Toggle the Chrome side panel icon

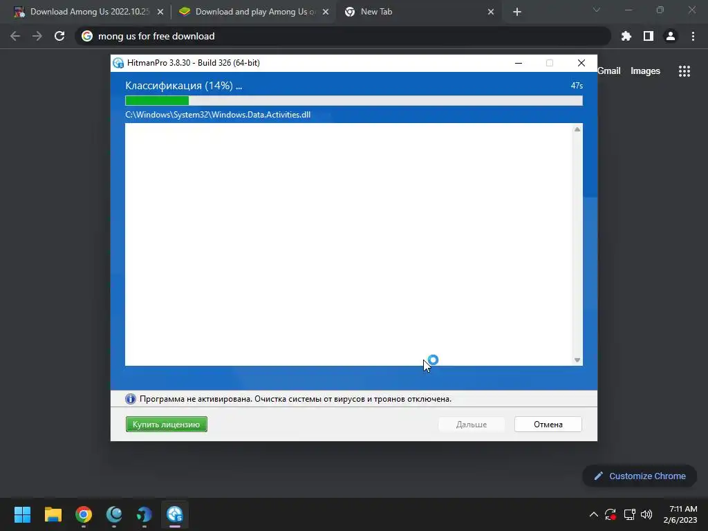[x=648, y=36]
